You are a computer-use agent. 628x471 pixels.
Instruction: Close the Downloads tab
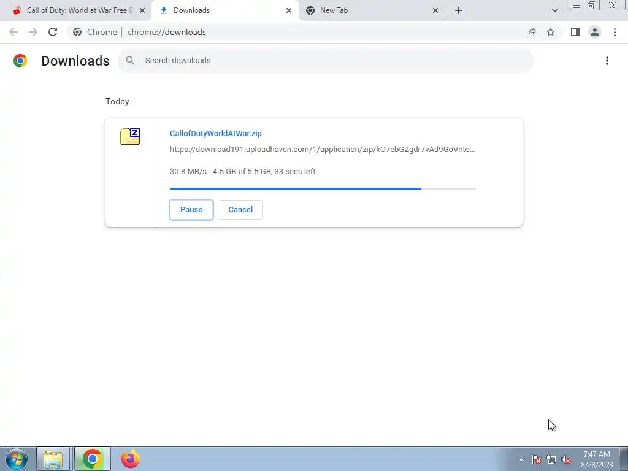click(x=289, y=10)
